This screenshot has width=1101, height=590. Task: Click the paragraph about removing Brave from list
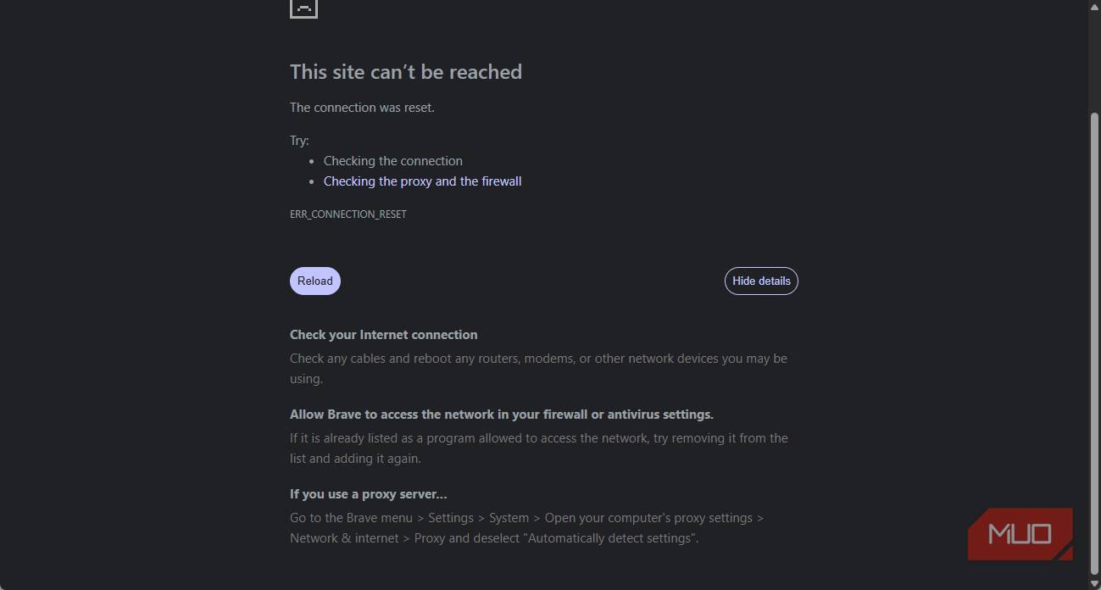click(538, 448)
